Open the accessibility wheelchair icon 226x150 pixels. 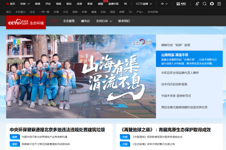tap(197, 4)
